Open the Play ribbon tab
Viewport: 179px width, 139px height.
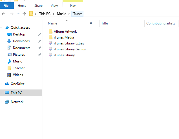(x=73, y=6)
